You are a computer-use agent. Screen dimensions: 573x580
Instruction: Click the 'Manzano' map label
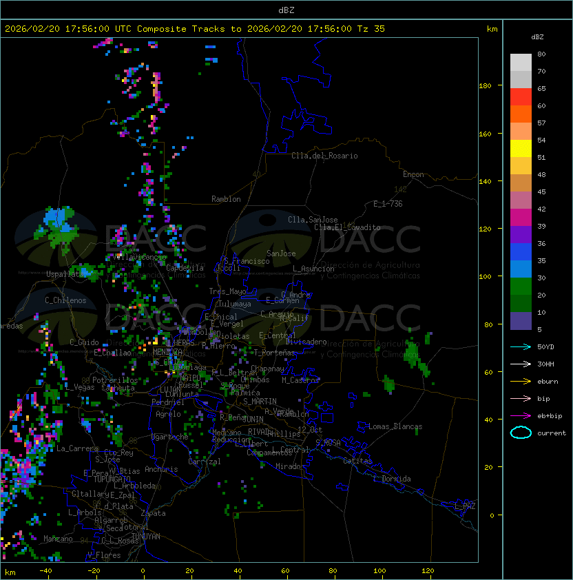pyautogui.click(x=58, y=539)
